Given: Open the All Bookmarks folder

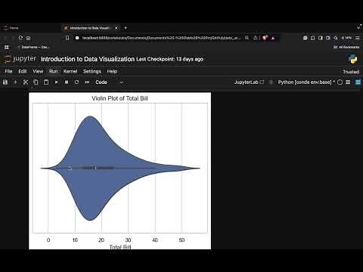Looking at the screenshot, I should pyautogui.click(x=346, y=47).
